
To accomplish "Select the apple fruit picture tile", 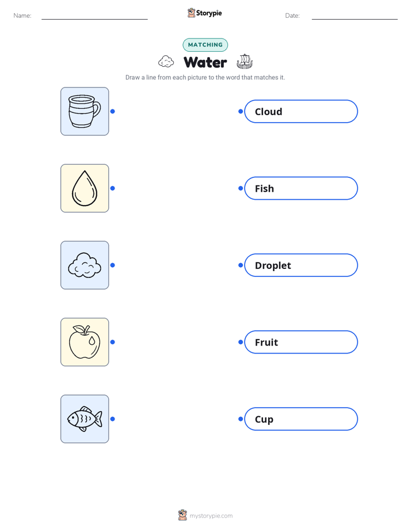I will pyautogui.click(x=85, y=342).
